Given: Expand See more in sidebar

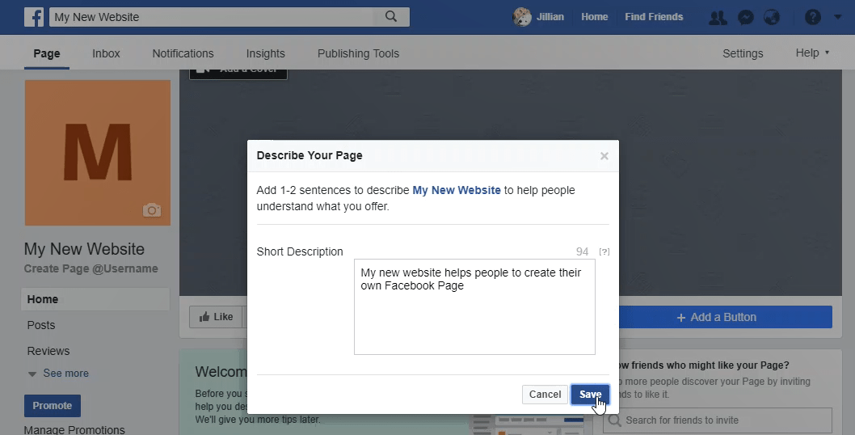Looking at the screenshot, I should tap(58, 374).
